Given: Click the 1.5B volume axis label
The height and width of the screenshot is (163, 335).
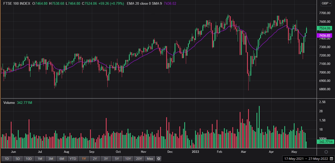Looking at the screenshot, I should [323, 120].
